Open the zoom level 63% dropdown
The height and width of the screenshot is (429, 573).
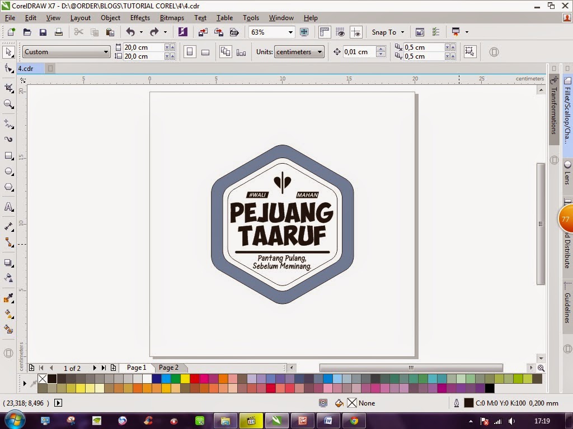coord(290,32)
